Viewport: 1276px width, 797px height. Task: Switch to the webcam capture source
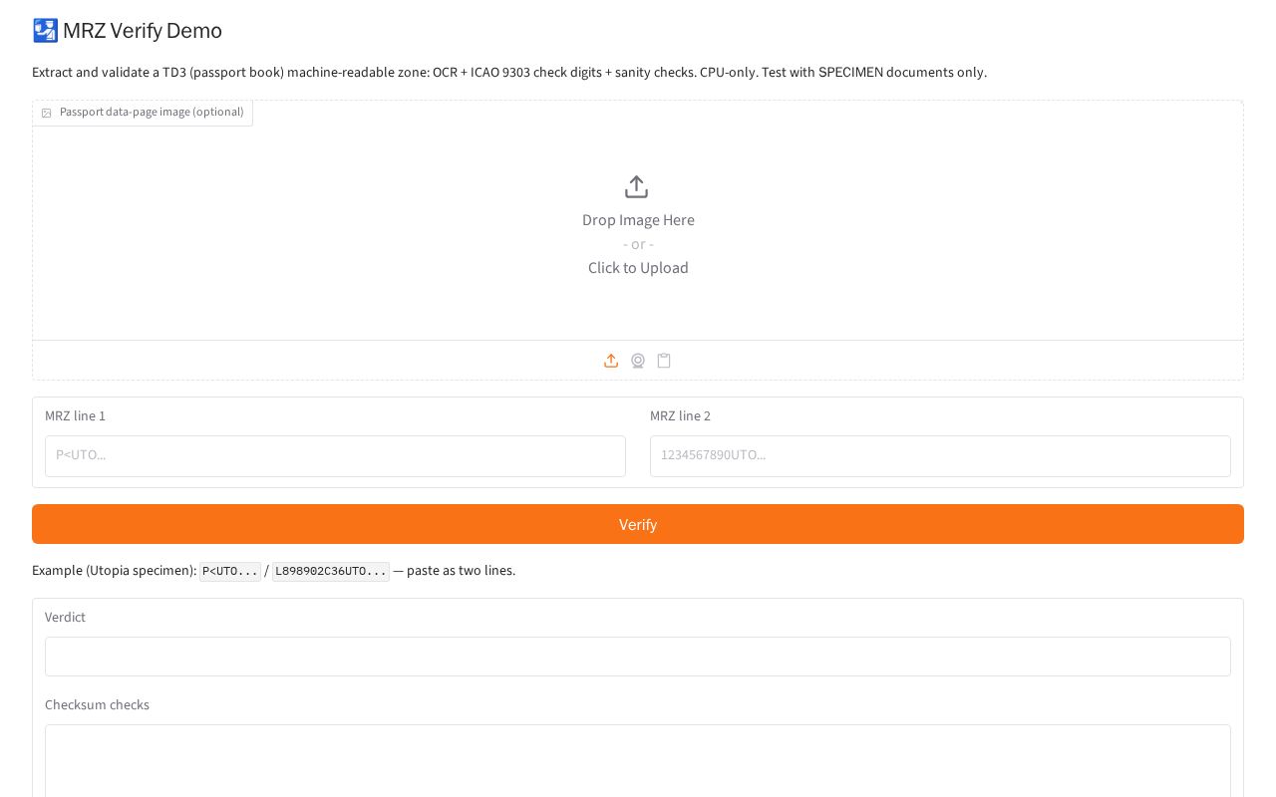pyautogui.click(x=638, y=361)
